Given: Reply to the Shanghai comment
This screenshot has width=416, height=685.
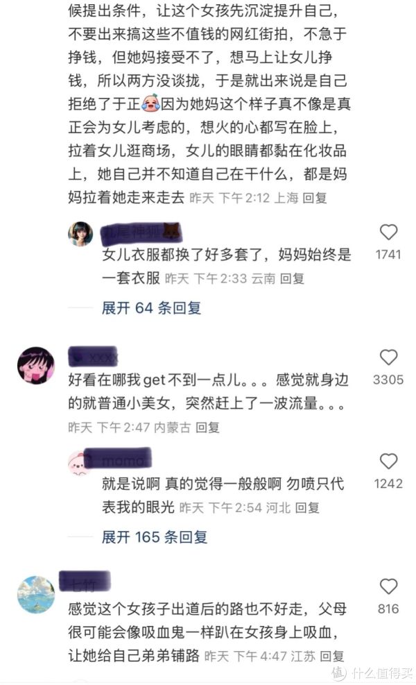Looking at the screenshot, I should coord(314,198).
